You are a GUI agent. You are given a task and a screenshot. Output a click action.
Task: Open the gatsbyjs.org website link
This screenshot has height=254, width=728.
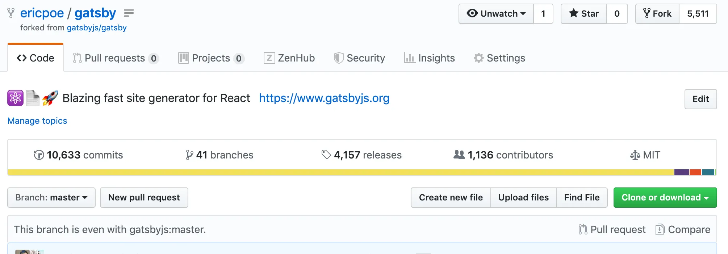click(324, 98)
